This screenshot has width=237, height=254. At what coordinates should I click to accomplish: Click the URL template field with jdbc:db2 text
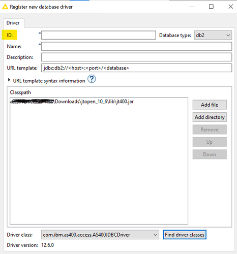(x=136, y=68)
